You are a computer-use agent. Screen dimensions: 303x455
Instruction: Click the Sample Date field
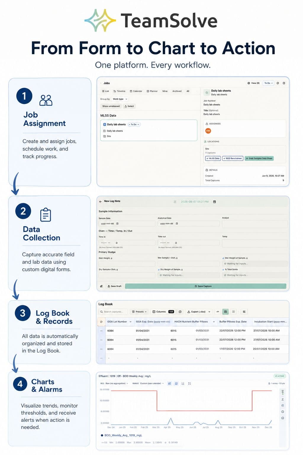(127, 224)
